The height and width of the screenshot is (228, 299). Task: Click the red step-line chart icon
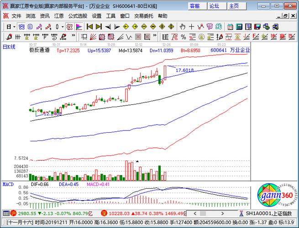tap(48, 27)
